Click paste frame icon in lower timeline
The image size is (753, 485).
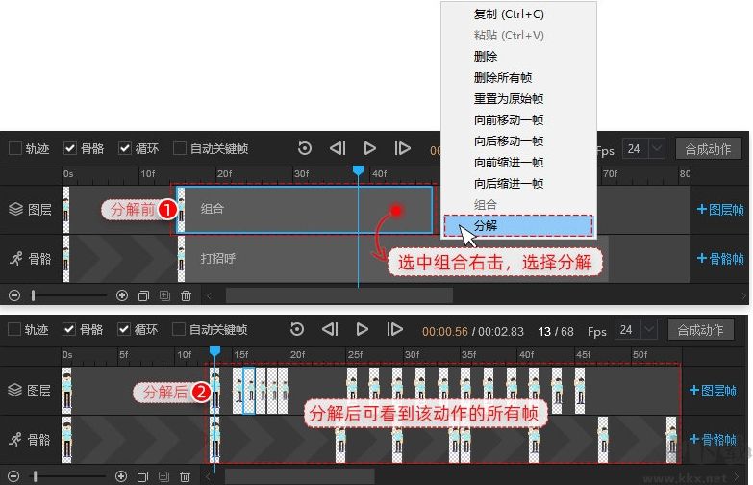[x=163, y=476]
